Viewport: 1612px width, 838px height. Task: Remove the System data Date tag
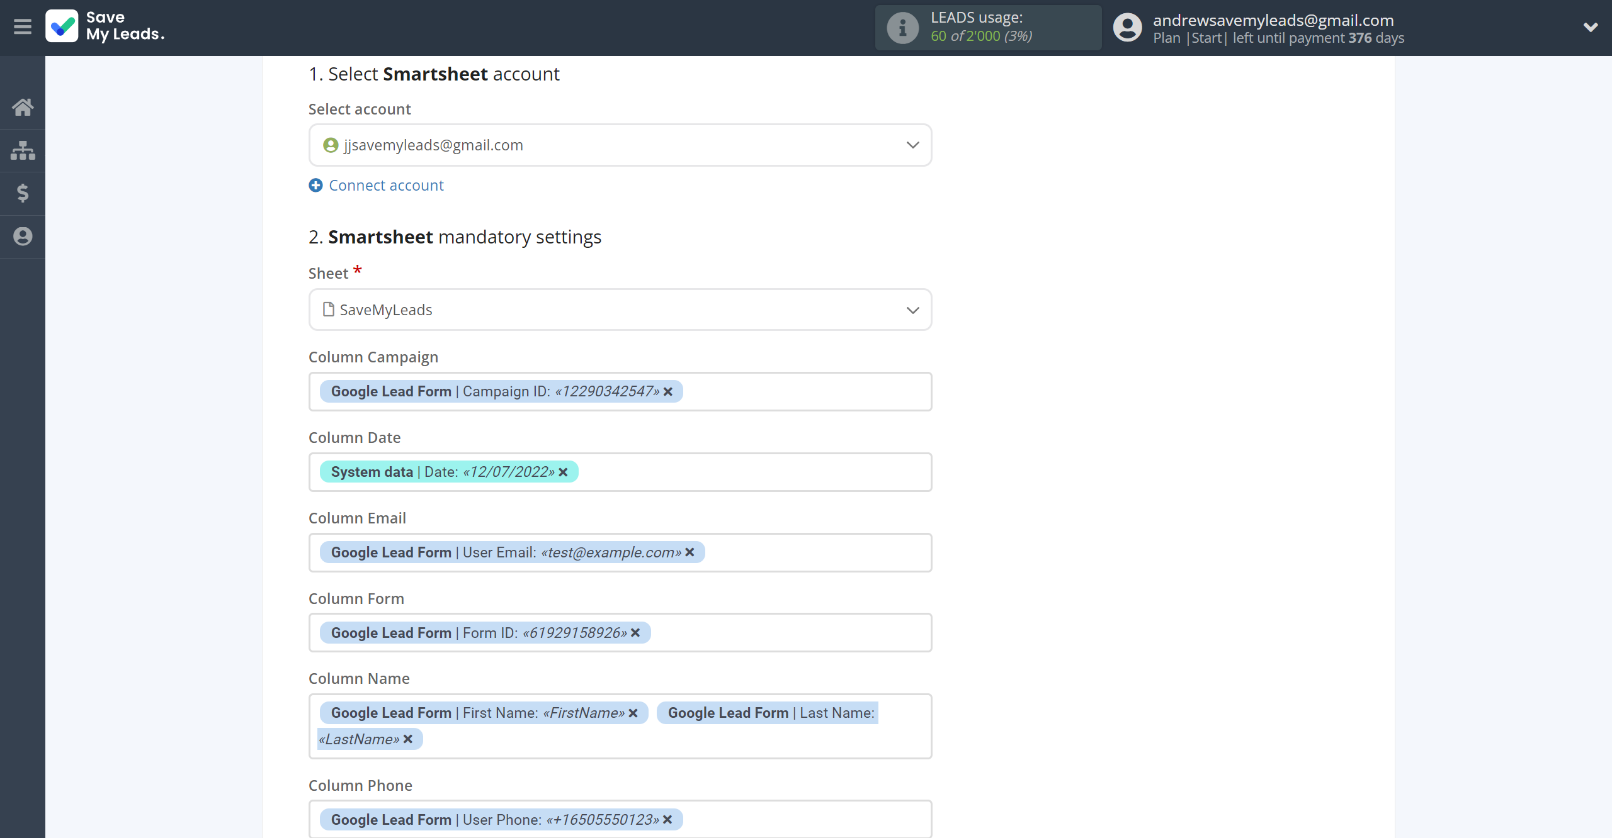pyautogui.click(x=564, y=472)
